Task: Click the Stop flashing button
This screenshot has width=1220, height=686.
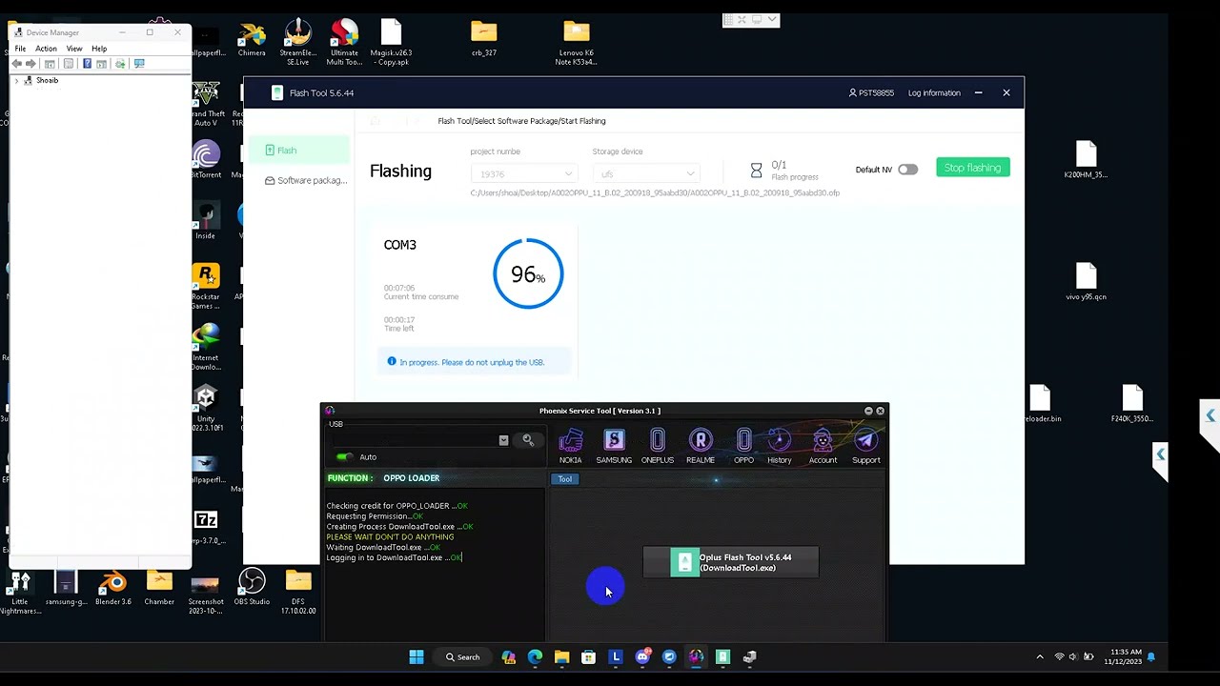Action: (x=972, y=168)
